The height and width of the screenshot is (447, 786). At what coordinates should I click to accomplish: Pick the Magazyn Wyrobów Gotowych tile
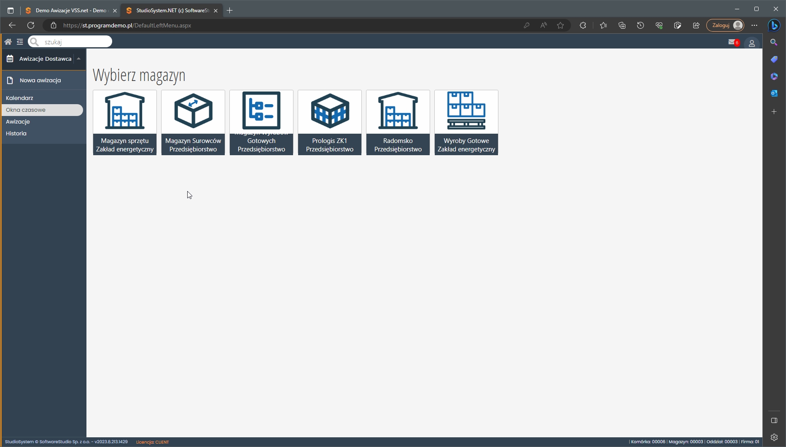coord(261,122)
